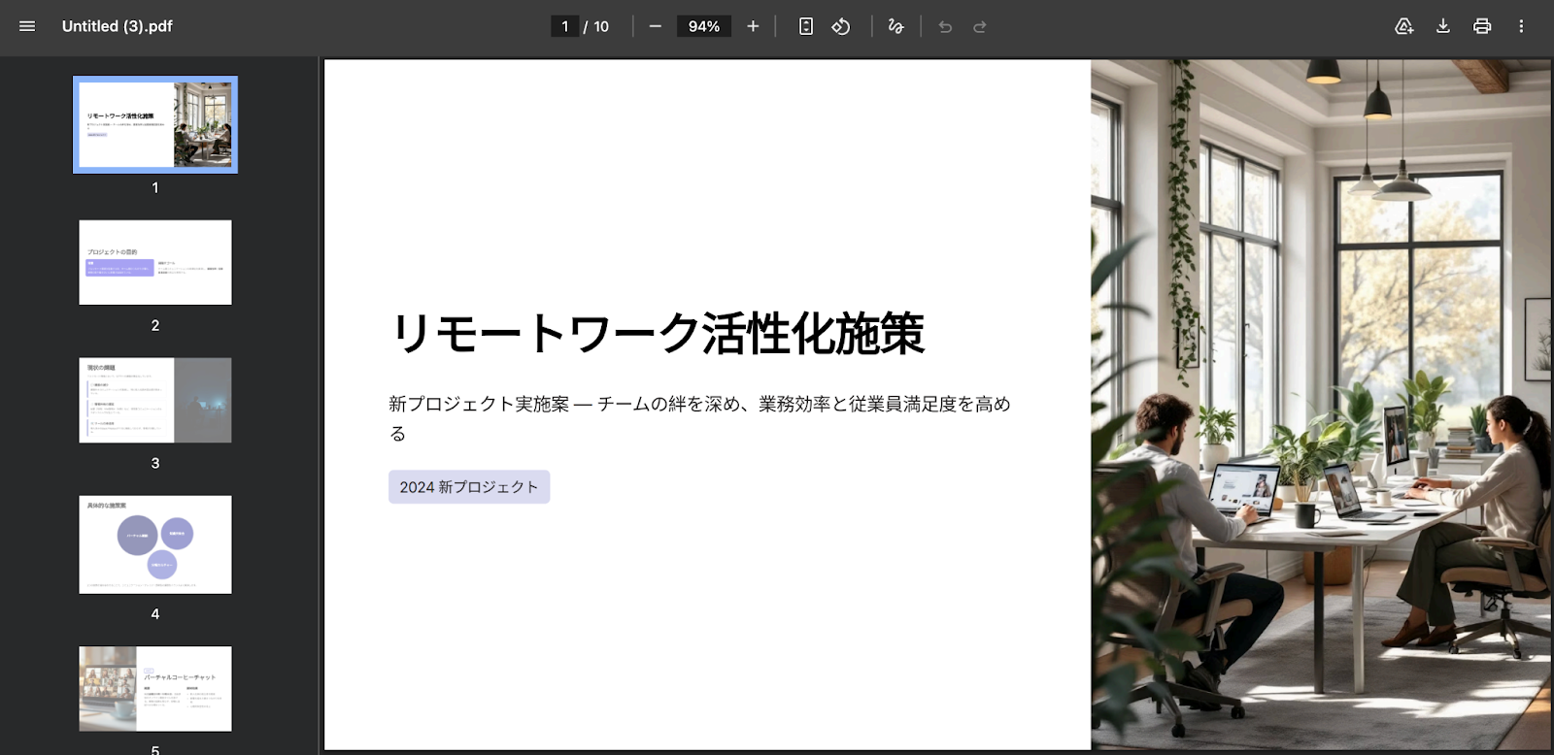Click the zoom in plus icon
Screen dimensions: 1554x755
pos(753,26)
